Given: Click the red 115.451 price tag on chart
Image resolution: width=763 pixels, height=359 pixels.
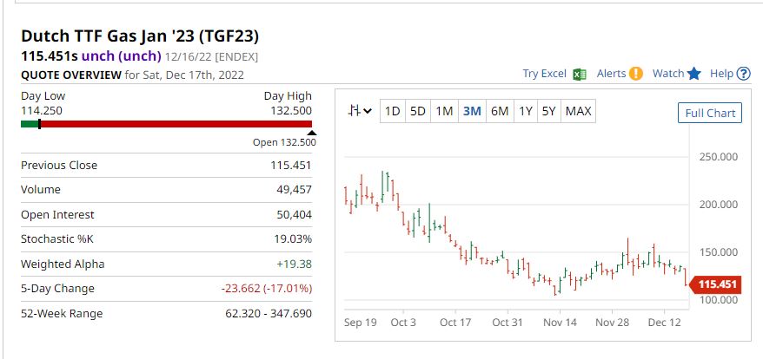Looking at the screenshot, I should [717, 284].
